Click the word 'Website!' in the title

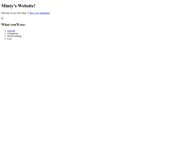click(x=27, y=6)
